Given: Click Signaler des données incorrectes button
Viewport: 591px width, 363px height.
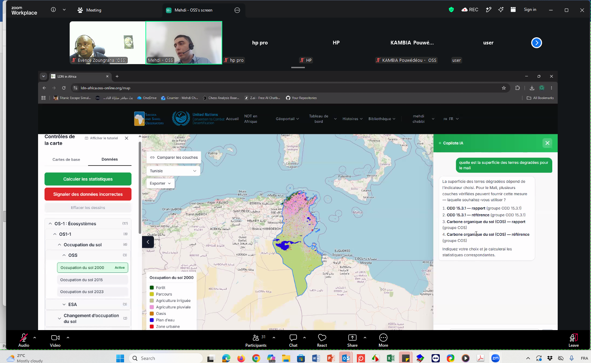Looking at the screenshot, I should pos(88,194).
